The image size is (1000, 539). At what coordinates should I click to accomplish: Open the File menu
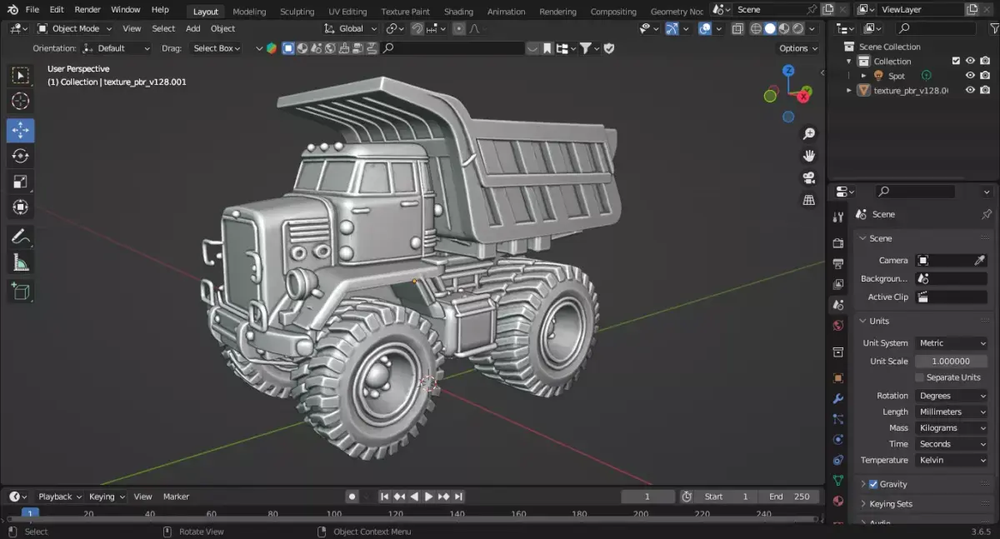click(32, 9)
